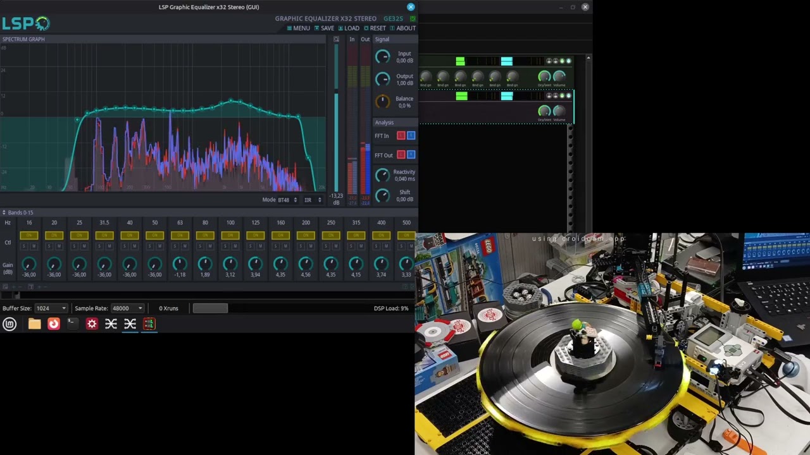Click the 100 Hz band gain knob

tap(230, 264)
